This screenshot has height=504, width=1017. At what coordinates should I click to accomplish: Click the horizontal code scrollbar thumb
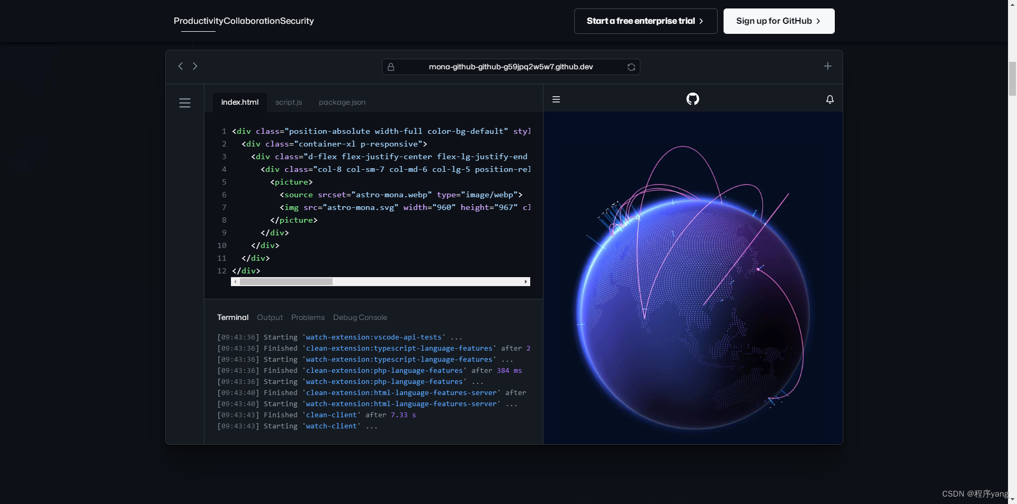(286, 282)
